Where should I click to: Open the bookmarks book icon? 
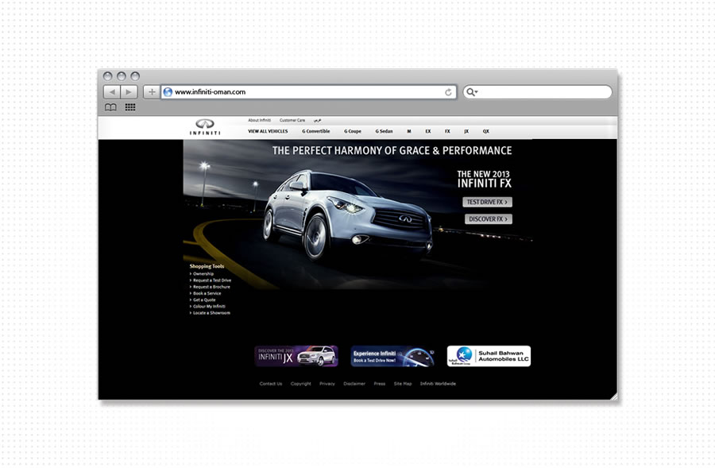110,107
